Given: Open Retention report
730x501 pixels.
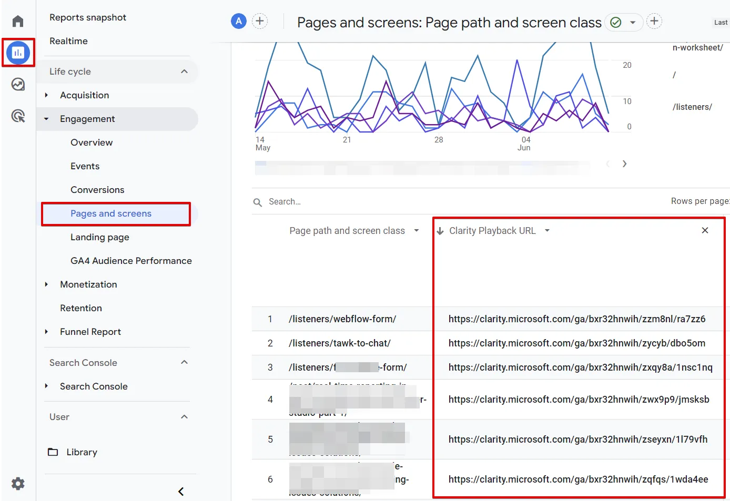Looking at the screenshot, I should (81, 308).
